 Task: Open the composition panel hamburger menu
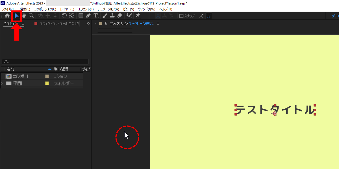158,24
